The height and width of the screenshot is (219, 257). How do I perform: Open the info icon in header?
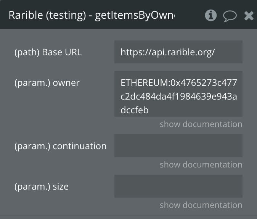(x=210, y=15)
